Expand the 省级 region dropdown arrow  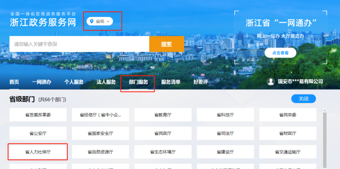108,21
